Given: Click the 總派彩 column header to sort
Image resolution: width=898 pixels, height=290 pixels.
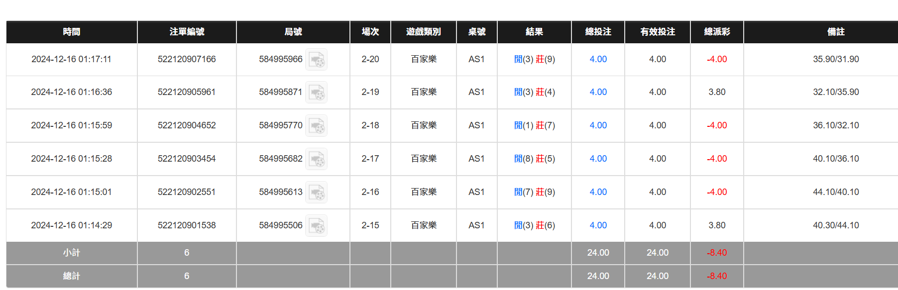Looking at the screenshot, I should coord(716,32).
